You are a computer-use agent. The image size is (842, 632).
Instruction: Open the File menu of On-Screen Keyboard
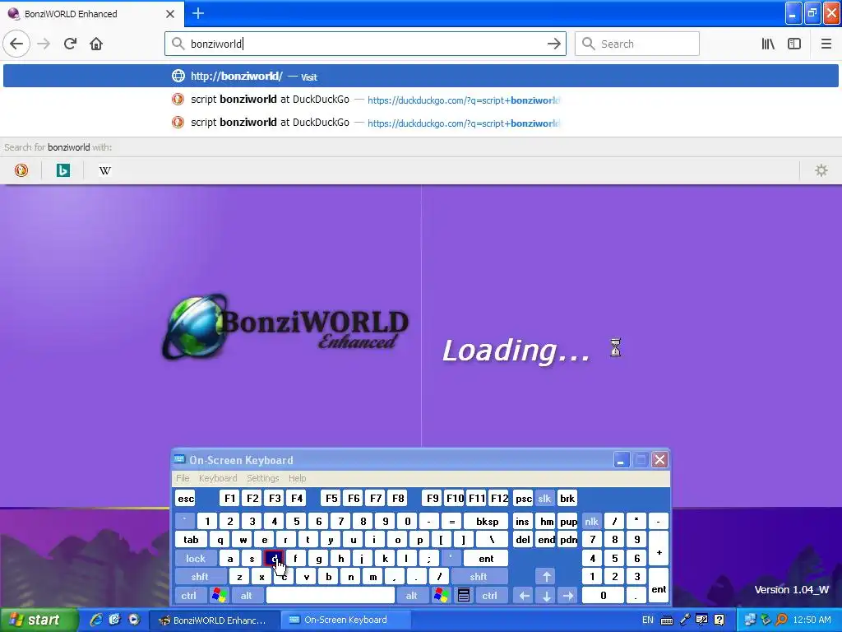click(x=183, y=478)
